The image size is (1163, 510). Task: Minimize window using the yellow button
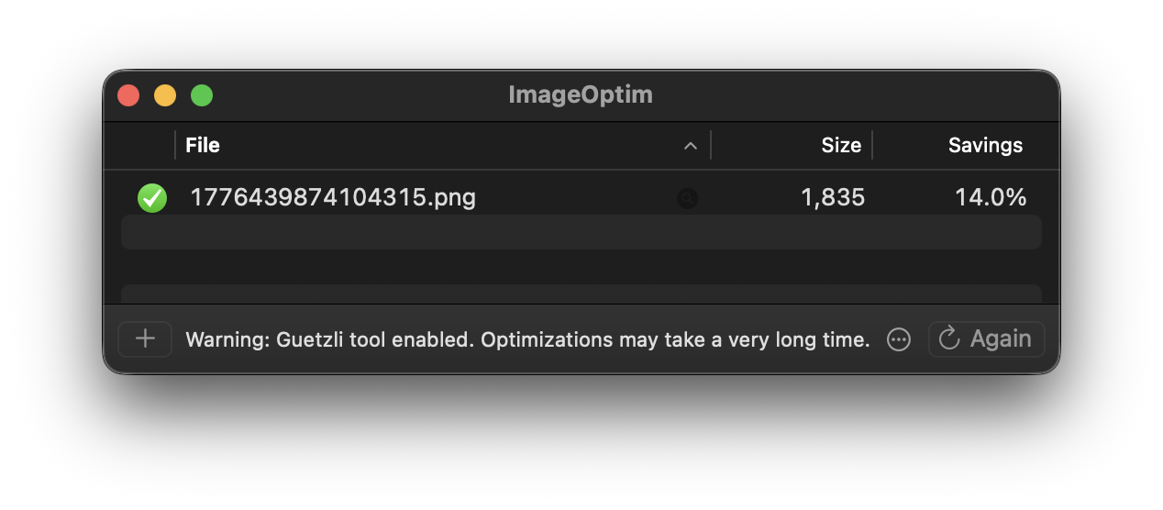(165, 95)
